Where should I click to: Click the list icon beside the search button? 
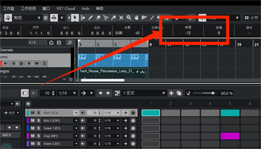click(59, 43)
